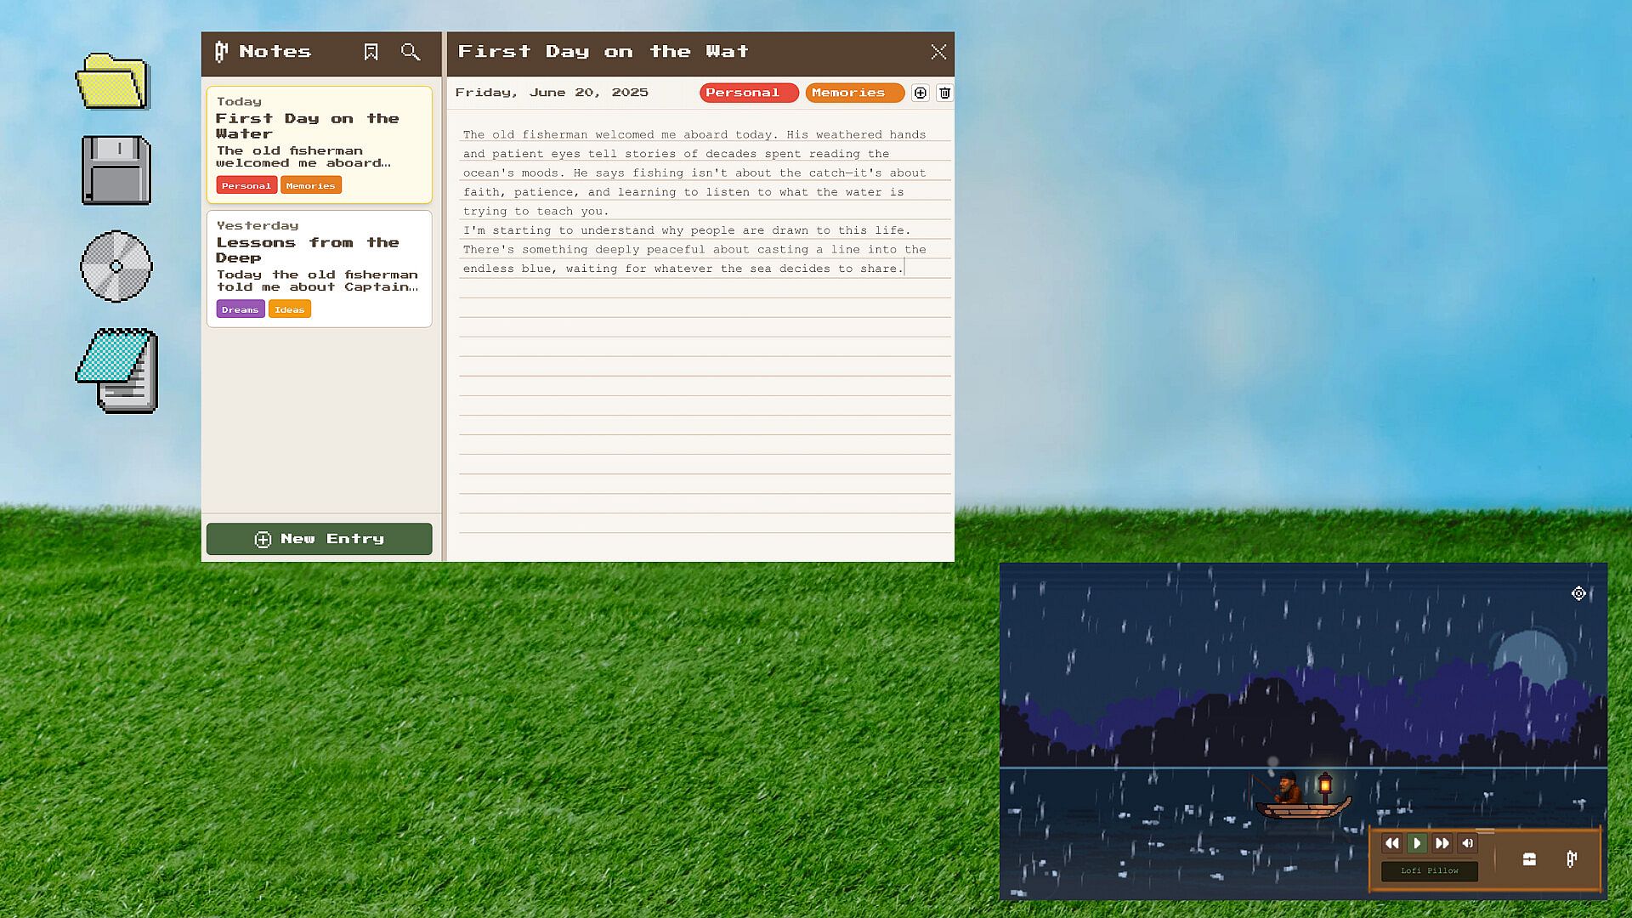Click the treasure chest icon in player

[x=1529, y=859]
